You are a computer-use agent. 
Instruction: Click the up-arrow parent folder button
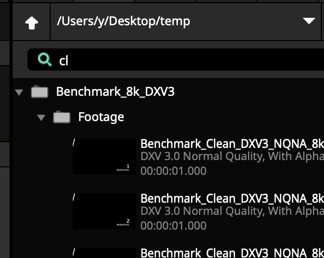(32, 22)
